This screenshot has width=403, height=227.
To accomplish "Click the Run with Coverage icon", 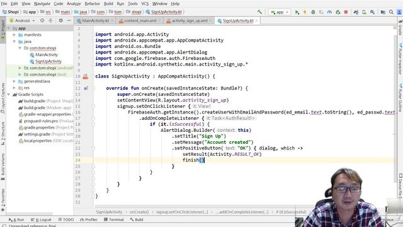I will click(x=321, y=12).
